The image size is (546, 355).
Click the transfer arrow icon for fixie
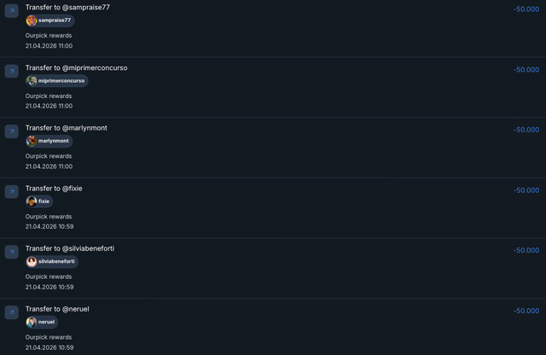11,192
